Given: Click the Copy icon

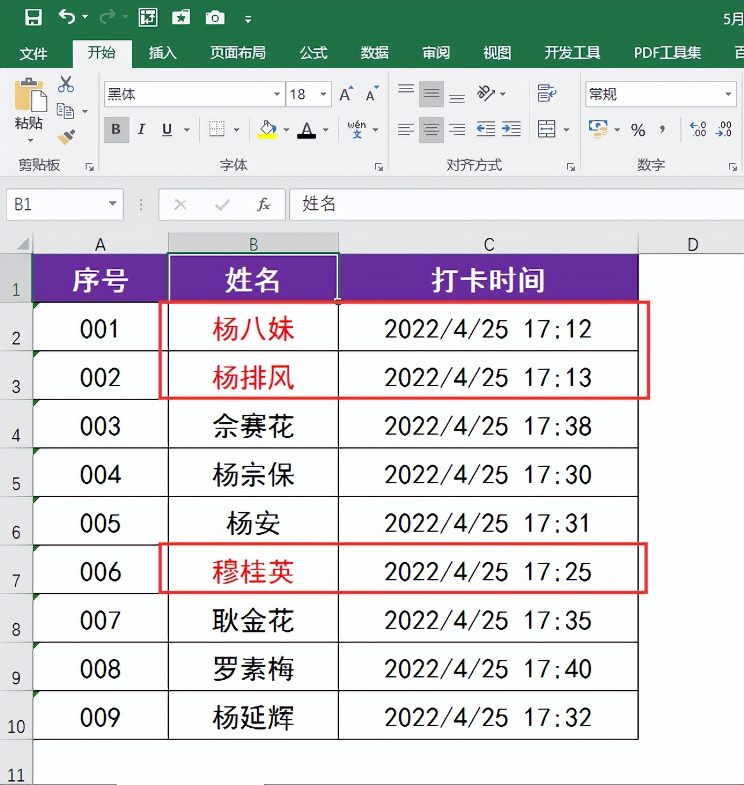Looking at the screenshot, I should point(65,110).
